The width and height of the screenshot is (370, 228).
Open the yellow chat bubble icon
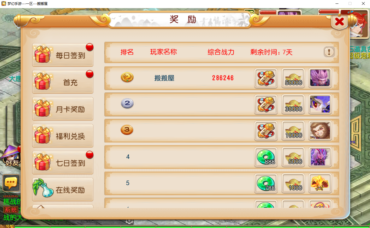(11, 183)
